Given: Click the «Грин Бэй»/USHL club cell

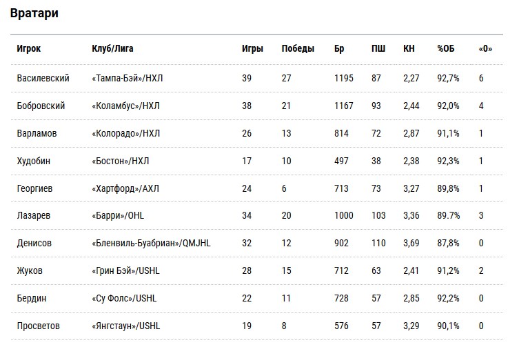Looking at the screenshot, I should click(x=125, y=270).
